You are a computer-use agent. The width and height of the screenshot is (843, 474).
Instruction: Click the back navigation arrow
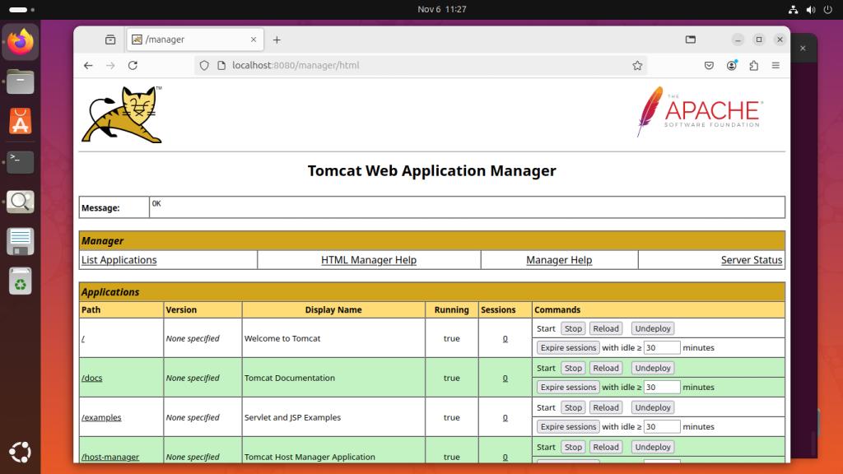click(x=88, y=65)
